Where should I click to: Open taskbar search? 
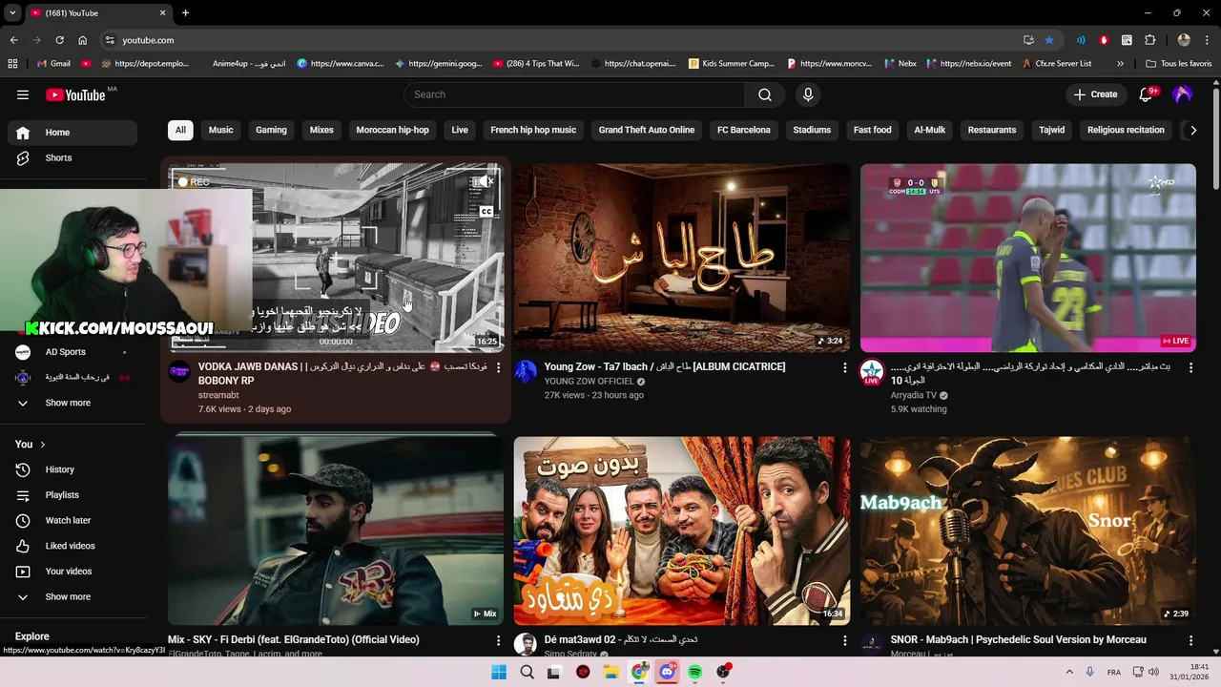click(x=527, y=672)
